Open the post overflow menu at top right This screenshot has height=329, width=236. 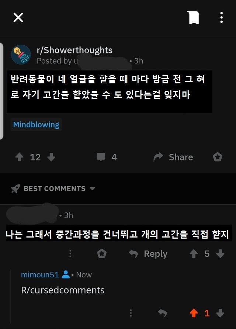[221, 18]
